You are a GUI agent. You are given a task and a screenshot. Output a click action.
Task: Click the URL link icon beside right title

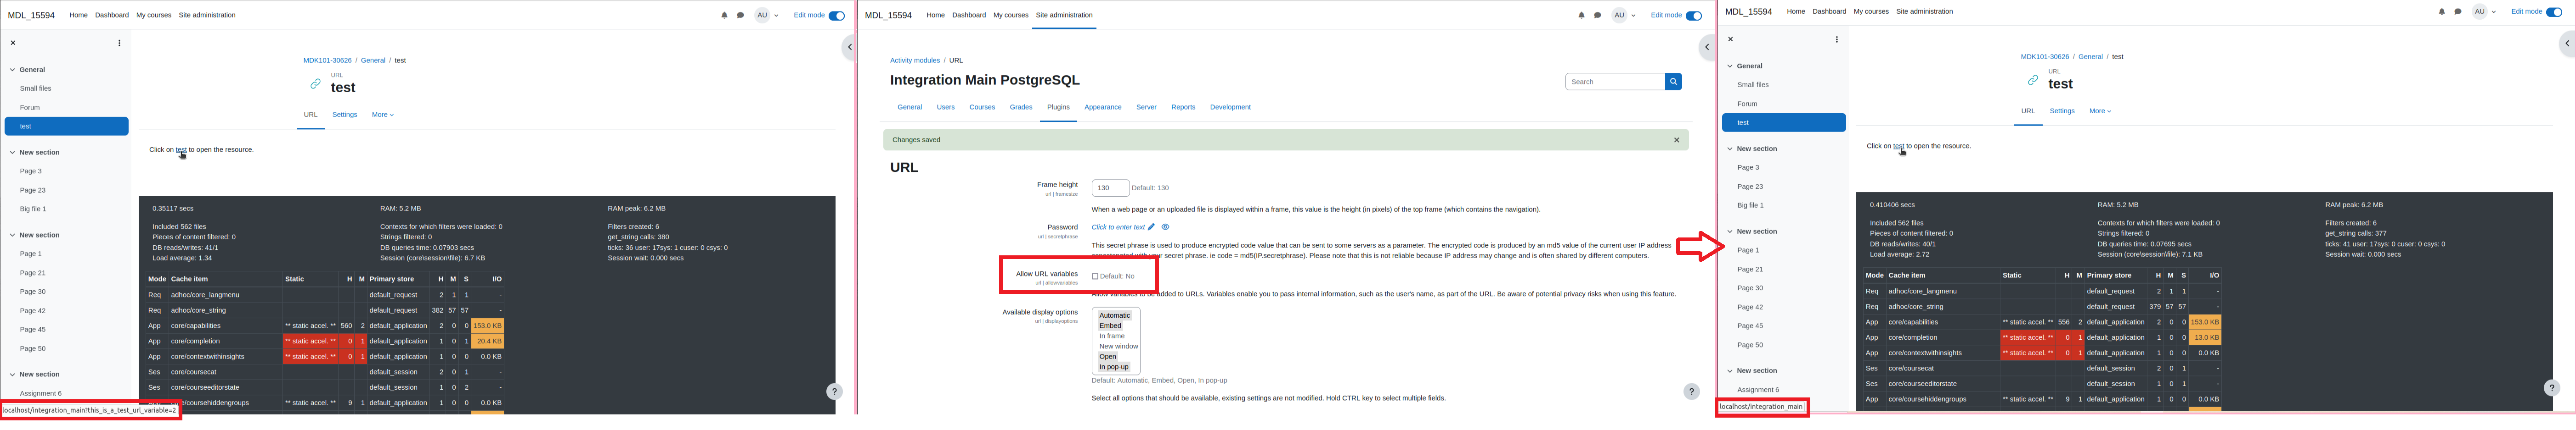[2032, 80]
